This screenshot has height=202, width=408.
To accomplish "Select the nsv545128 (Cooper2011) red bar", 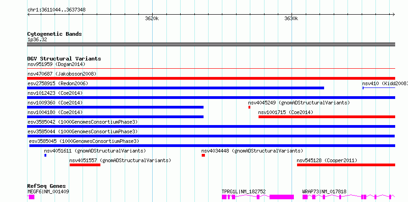I will click(x=346, y=165).
